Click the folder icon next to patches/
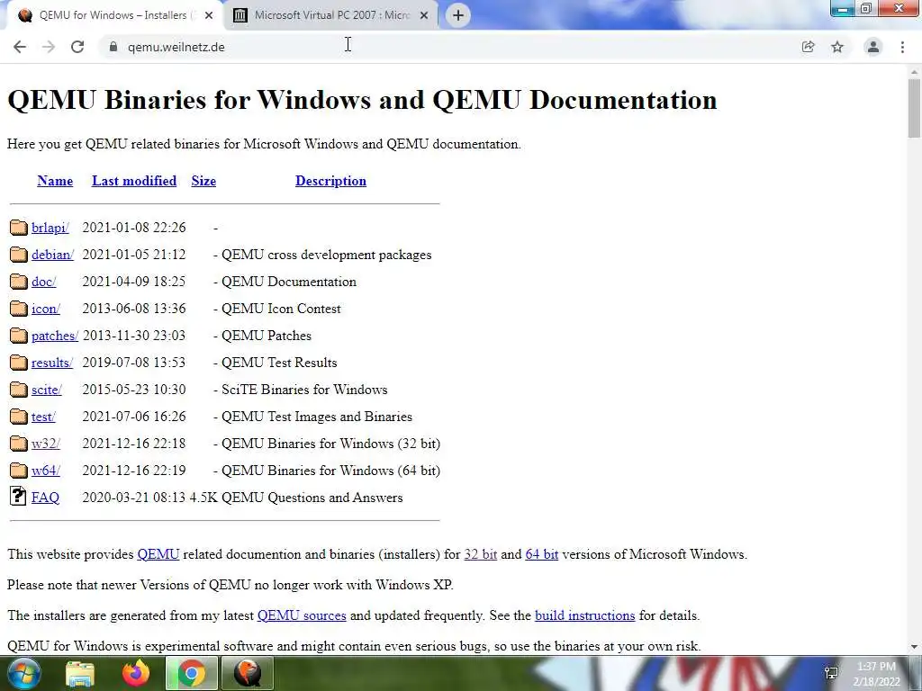 click(19, 336)
